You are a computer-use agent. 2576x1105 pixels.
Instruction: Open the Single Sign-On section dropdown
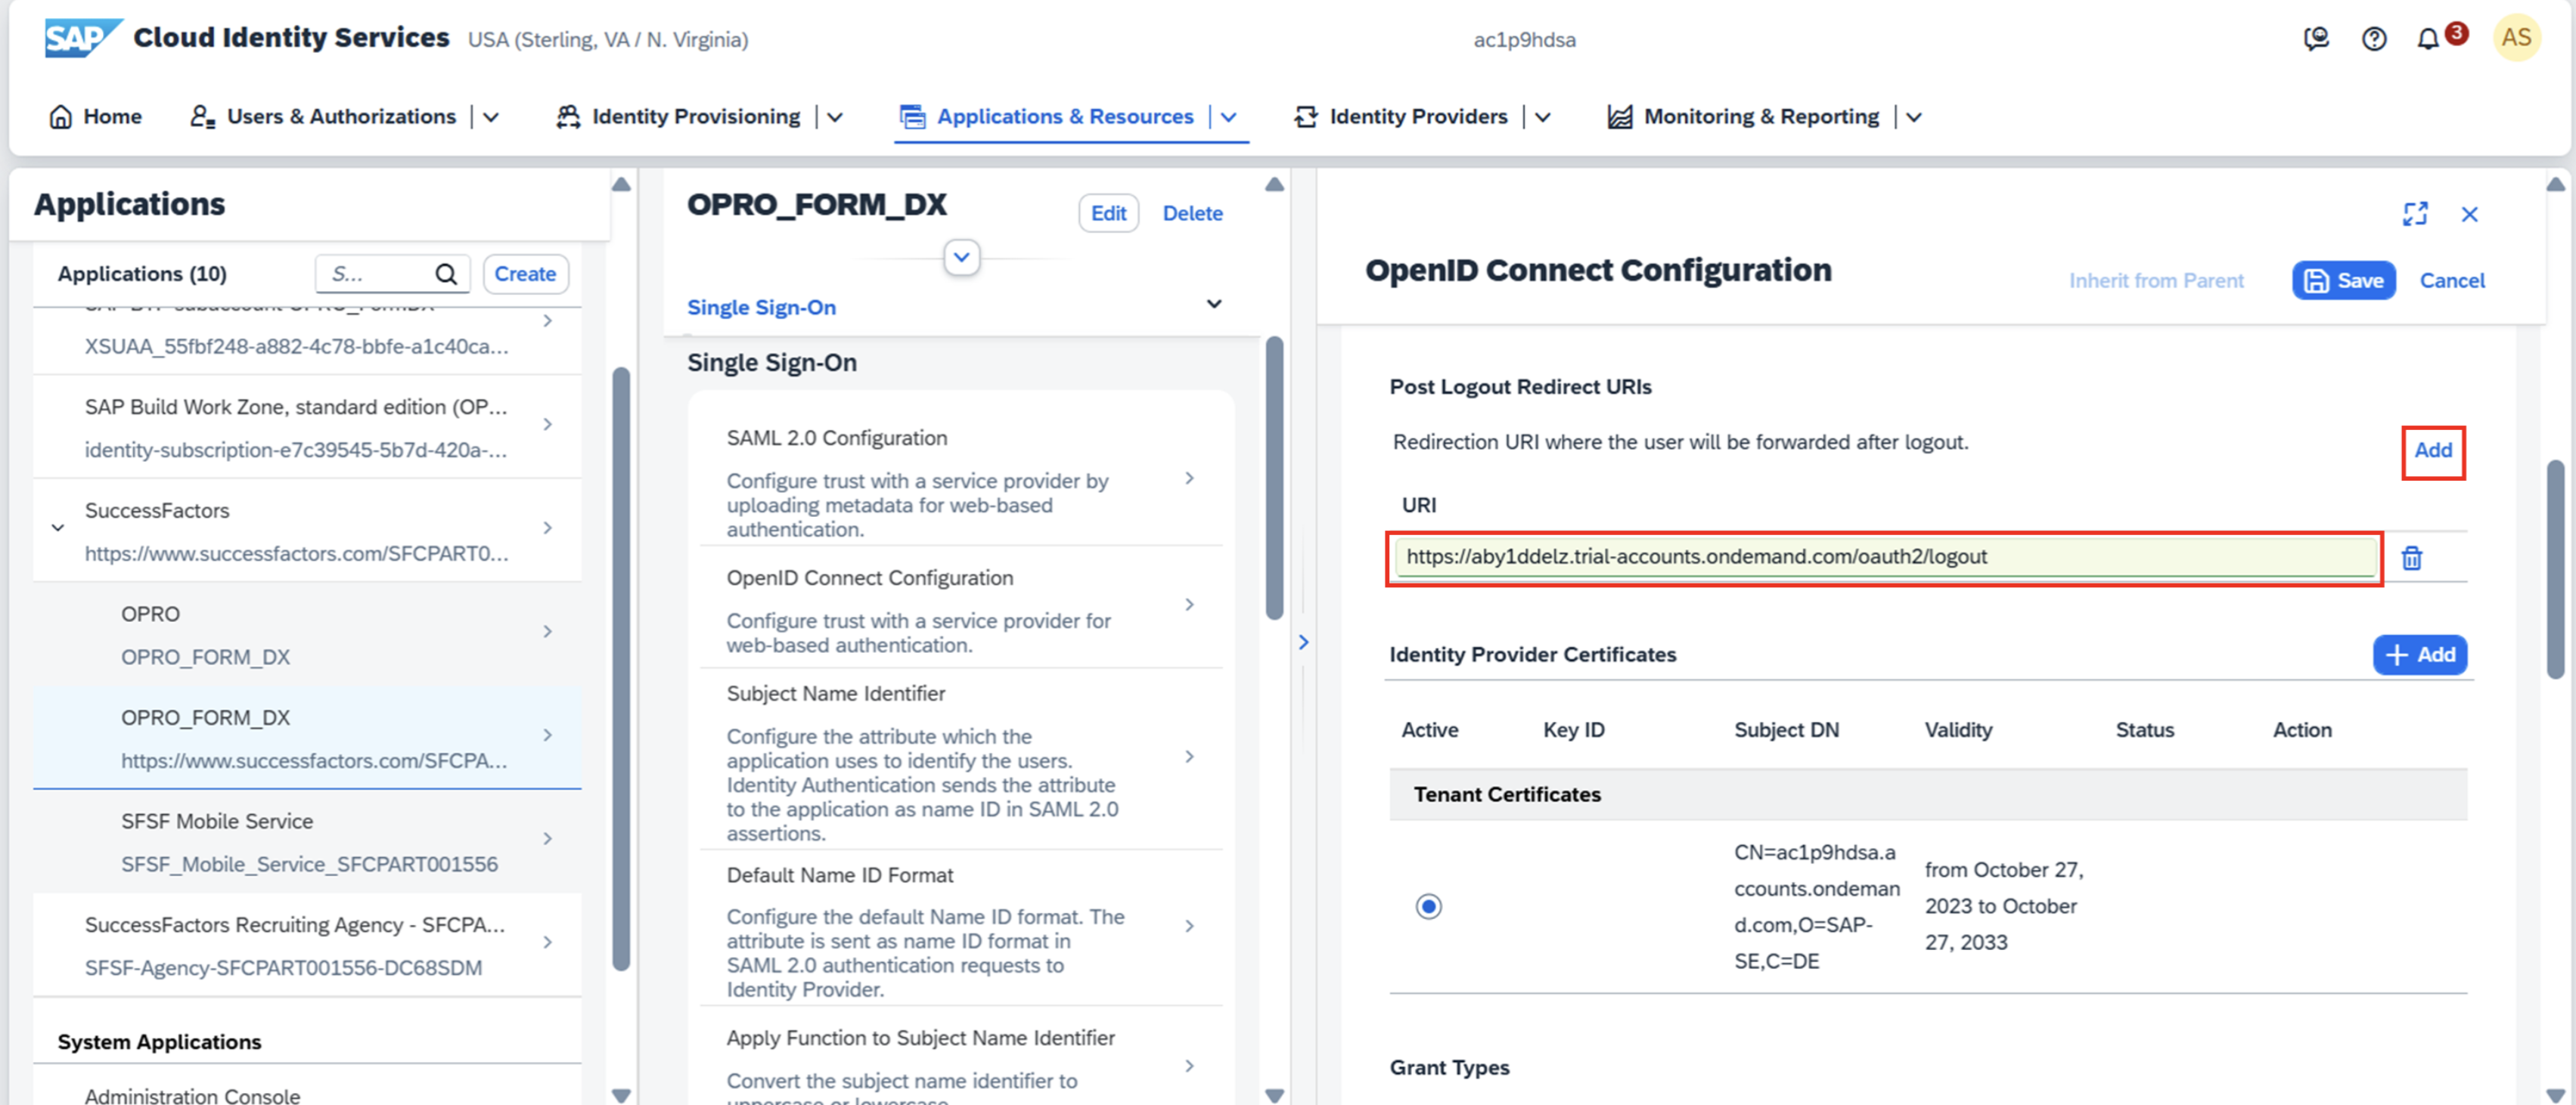[x=1213, y=305]
